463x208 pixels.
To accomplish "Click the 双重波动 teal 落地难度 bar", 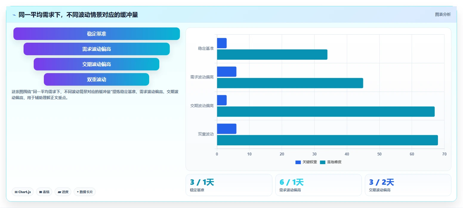I will [327, 140].
